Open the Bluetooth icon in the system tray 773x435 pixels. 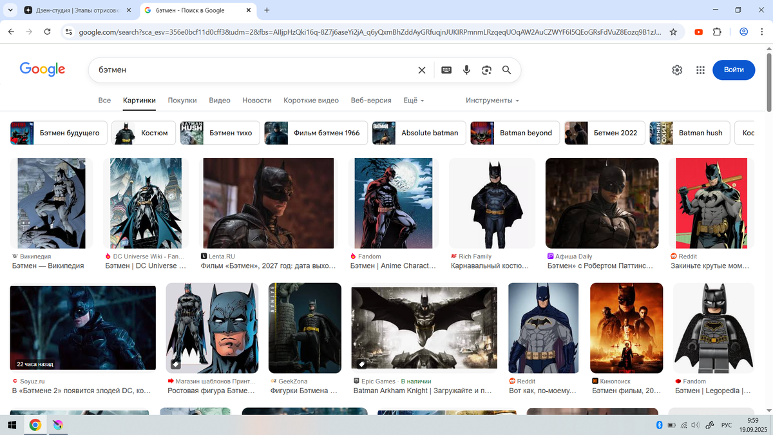pos(659,425)
